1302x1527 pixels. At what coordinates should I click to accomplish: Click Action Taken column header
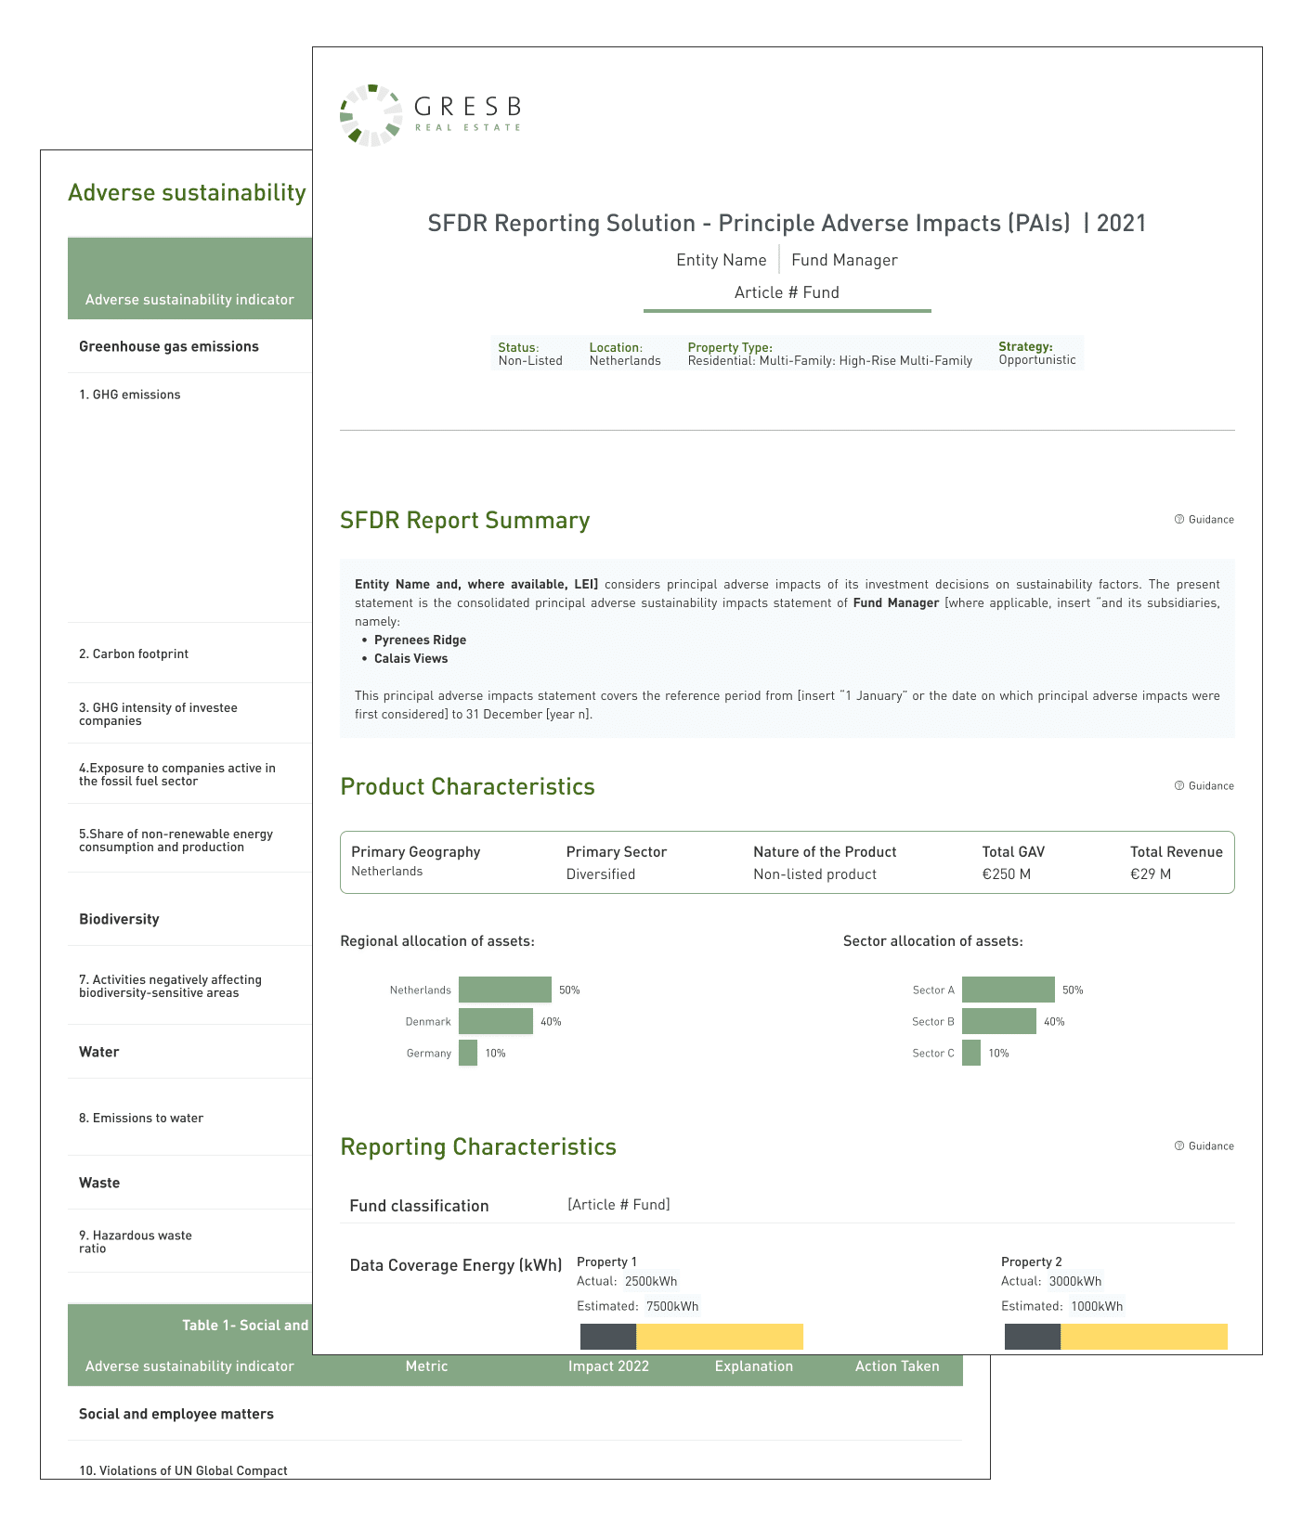coord(897,1366)
